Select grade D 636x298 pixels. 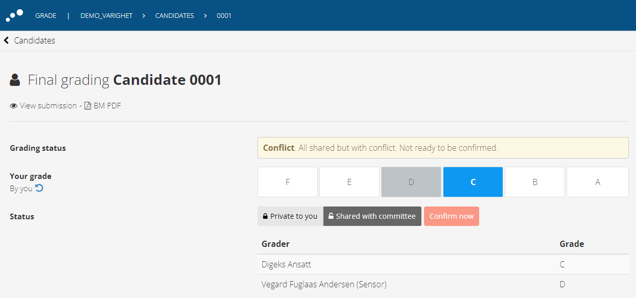click(x=411, y=182)
